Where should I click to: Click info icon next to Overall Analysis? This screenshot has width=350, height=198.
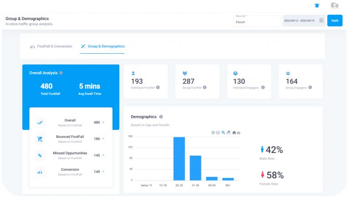point(61,73)
